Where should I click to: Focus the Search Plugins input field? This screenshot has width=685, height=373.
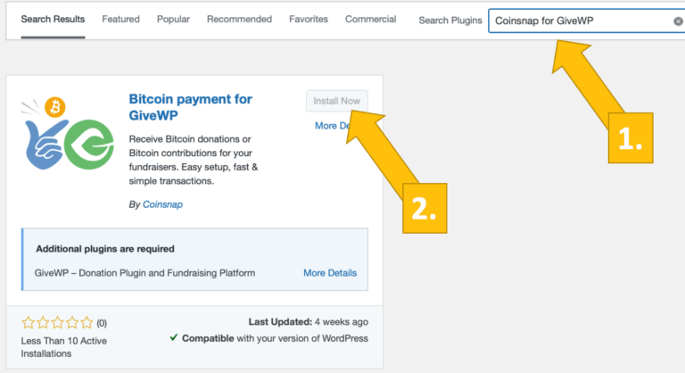pyautogui.click(x=580, y=21)
